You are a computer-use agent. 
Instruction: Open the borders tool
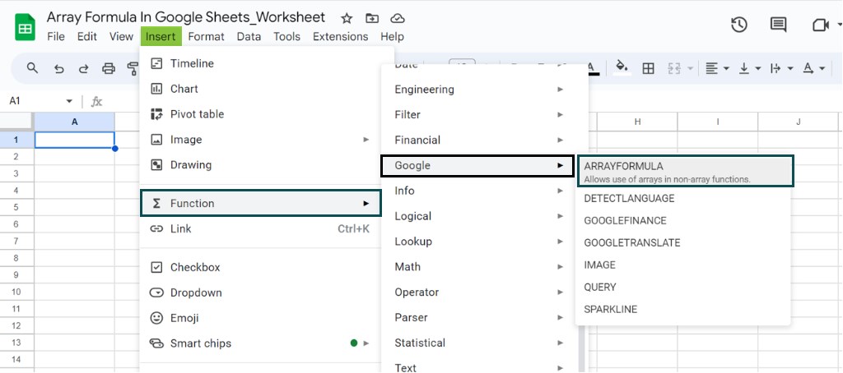[649, 68]
